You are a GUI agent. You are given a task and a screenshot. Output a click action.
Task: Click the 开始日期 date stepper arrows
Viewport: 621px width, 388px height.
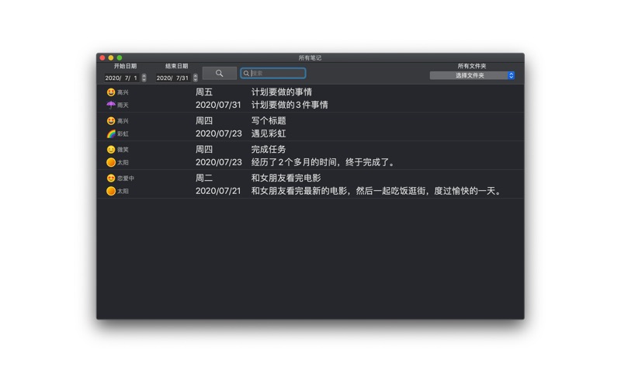(144, 78)
